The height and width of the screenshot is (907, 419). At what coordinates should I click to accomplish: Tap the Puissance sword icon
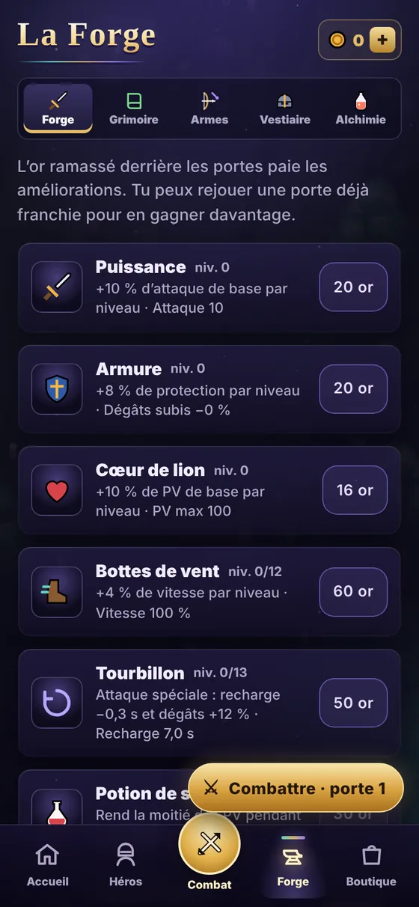pyautogui.click(x=57, y=287)
